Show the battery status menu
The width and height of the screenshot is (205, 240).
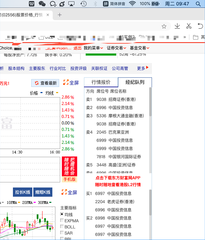coord(150,4)
